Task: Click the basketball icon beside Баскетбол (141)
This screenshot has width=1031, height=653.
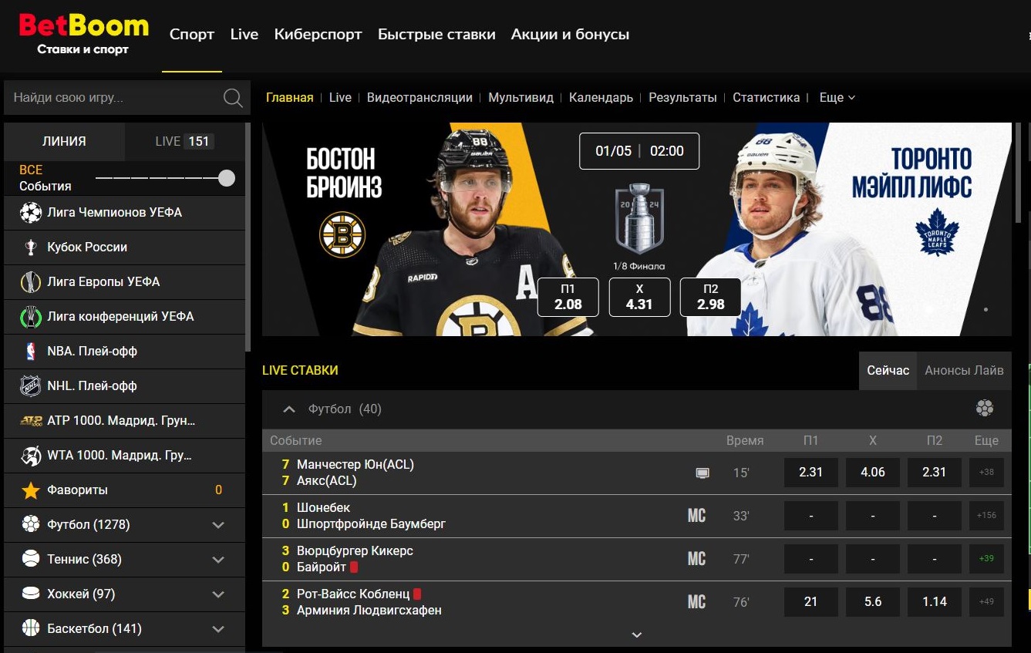Action: [31, 628]
